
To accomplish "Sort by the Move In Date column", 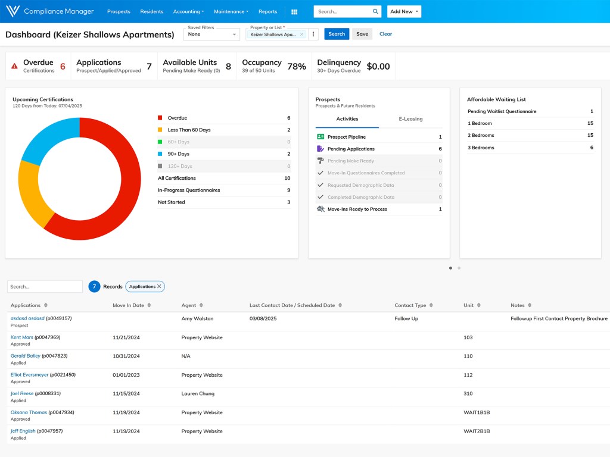I will (150, 305).
